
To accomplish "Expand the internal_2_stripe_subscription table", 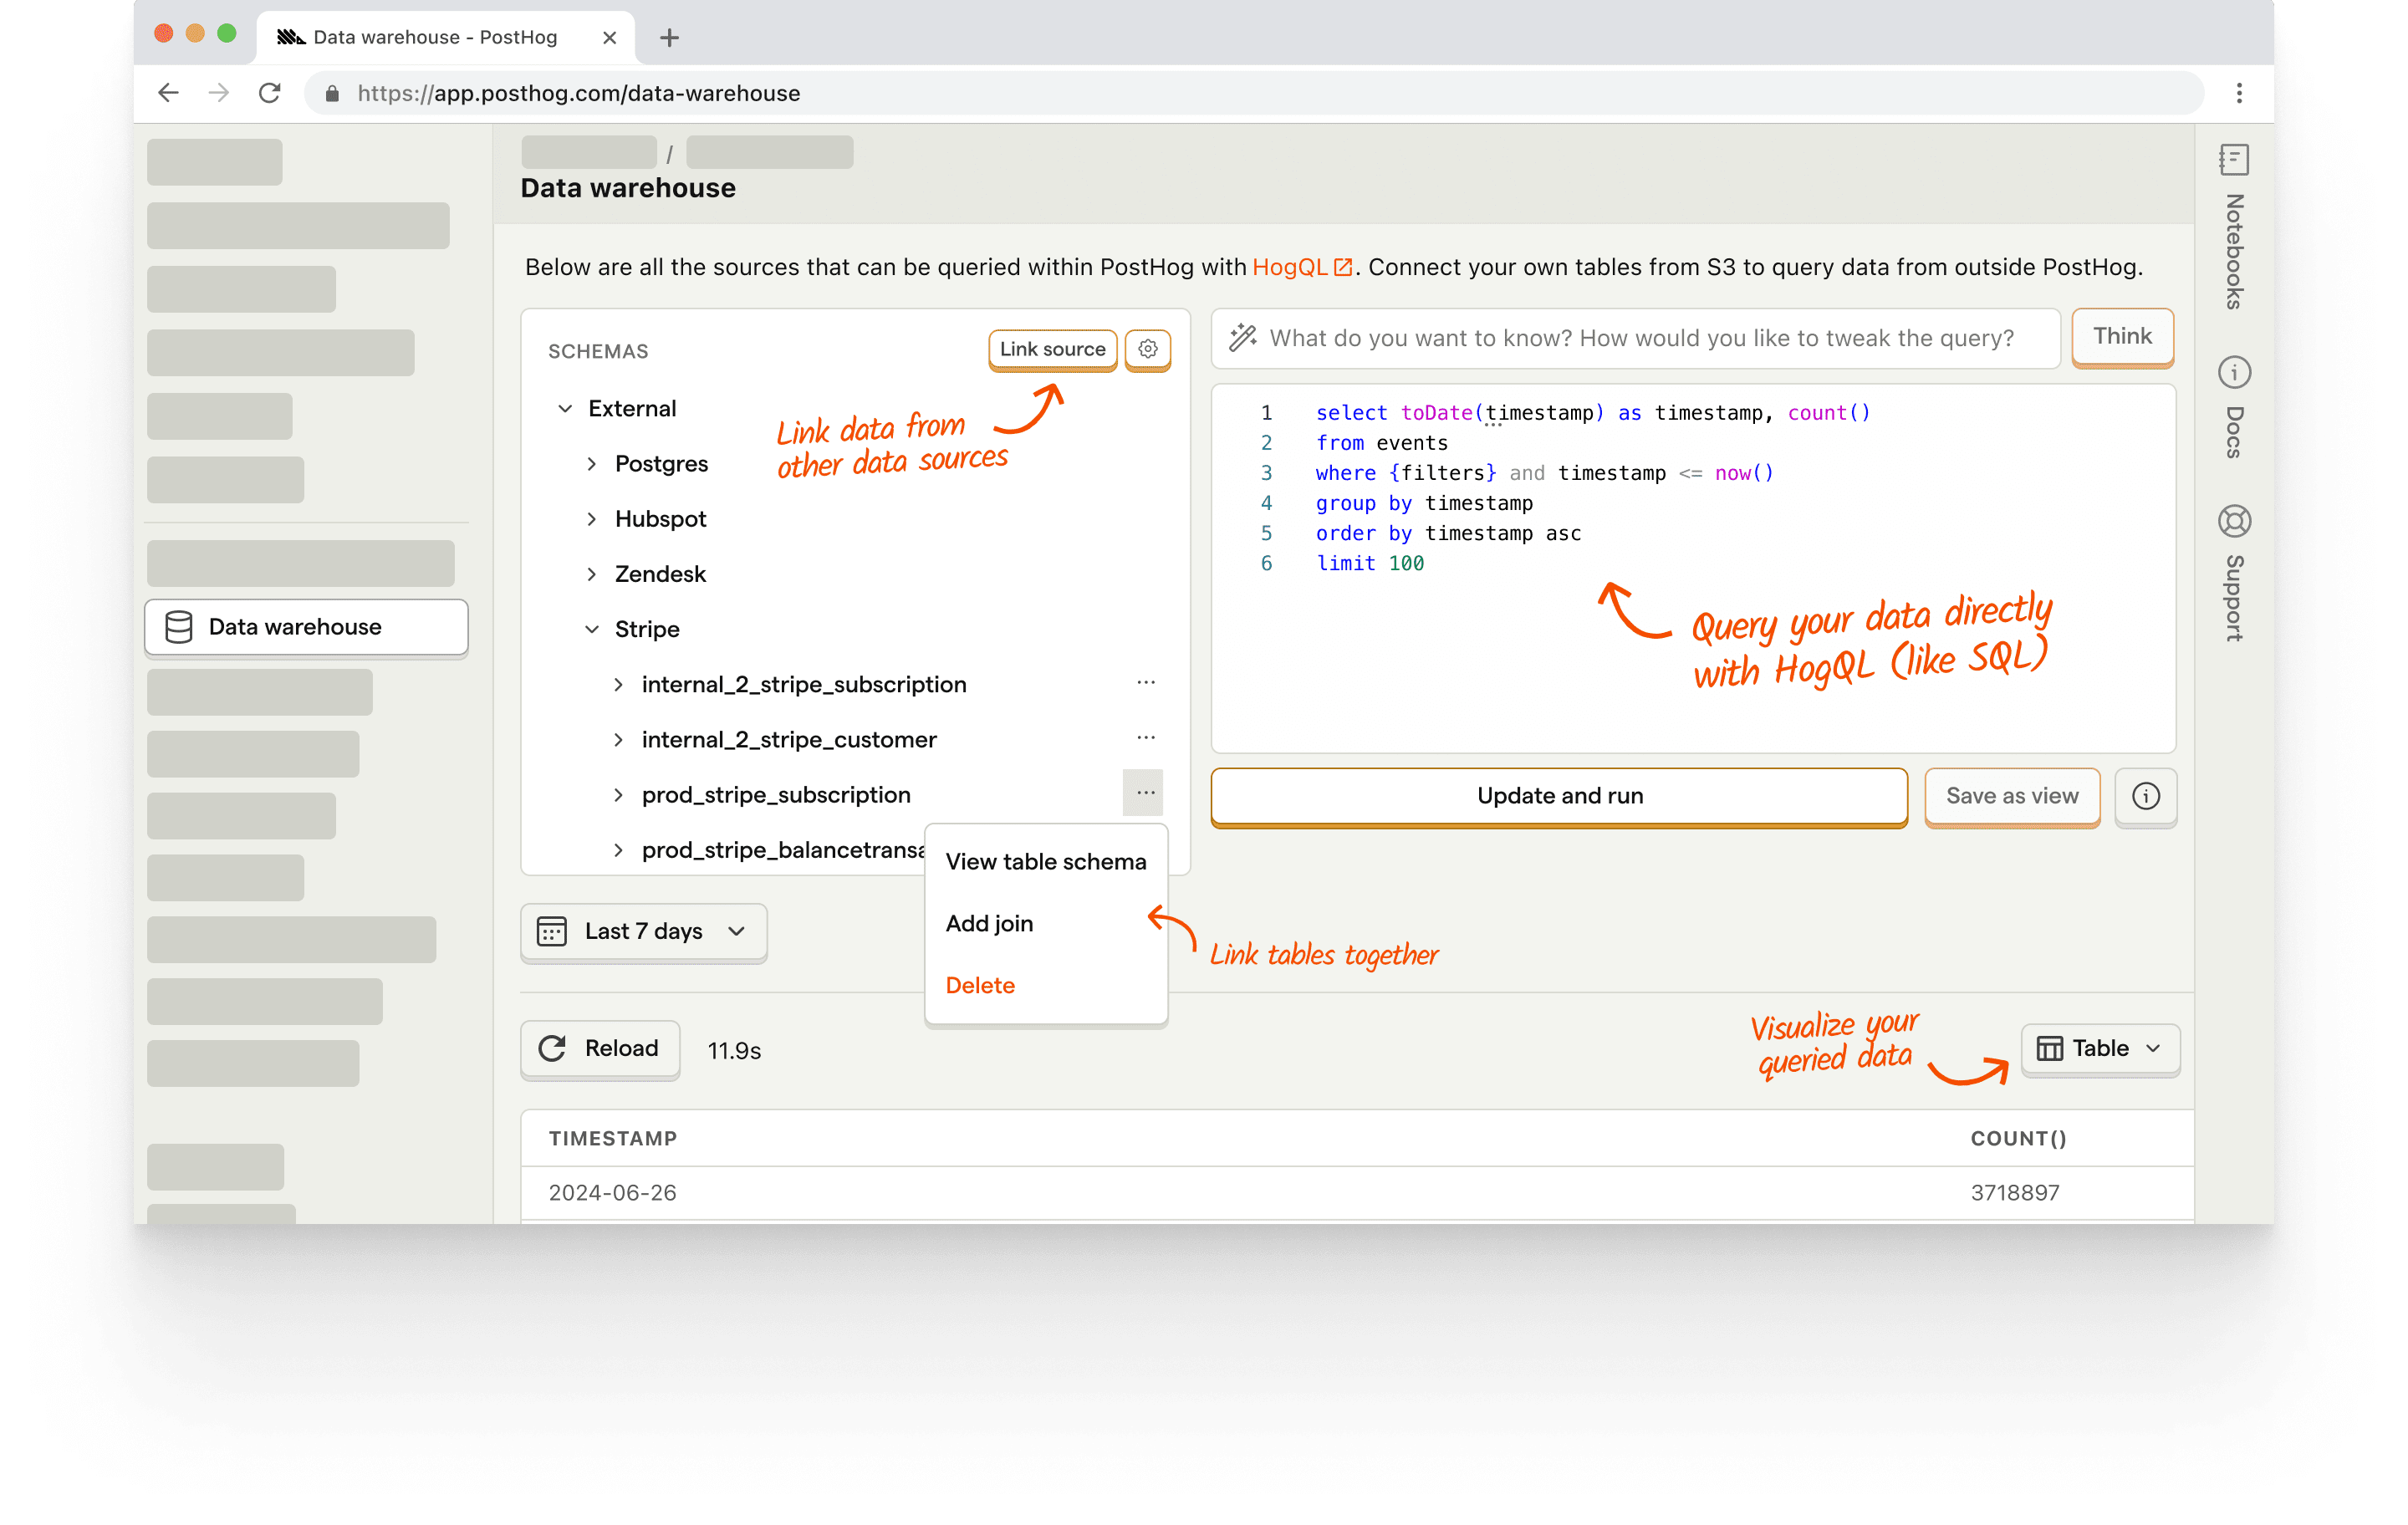I will (x=618, y=684).
